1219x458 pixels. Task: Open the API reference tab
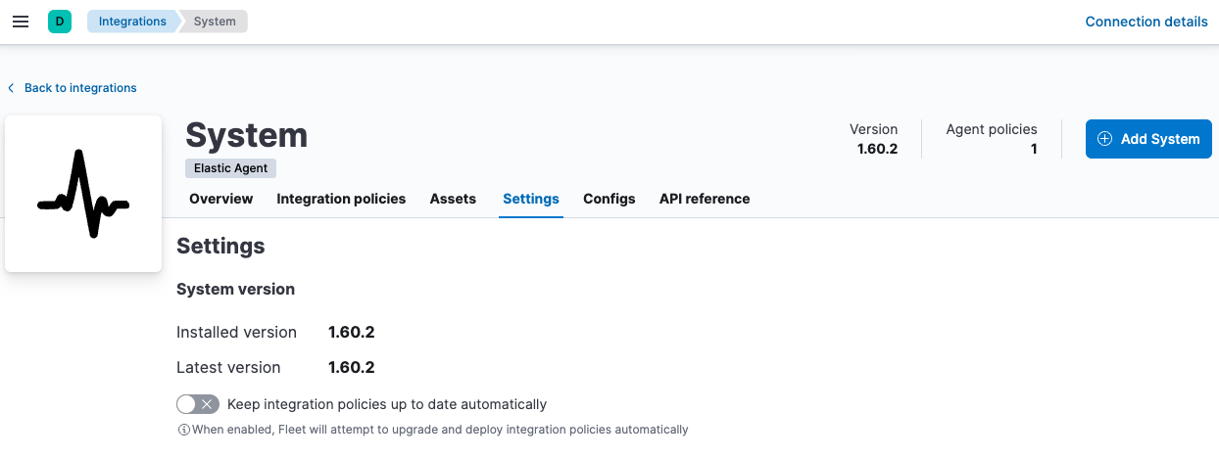pos(704,199)
